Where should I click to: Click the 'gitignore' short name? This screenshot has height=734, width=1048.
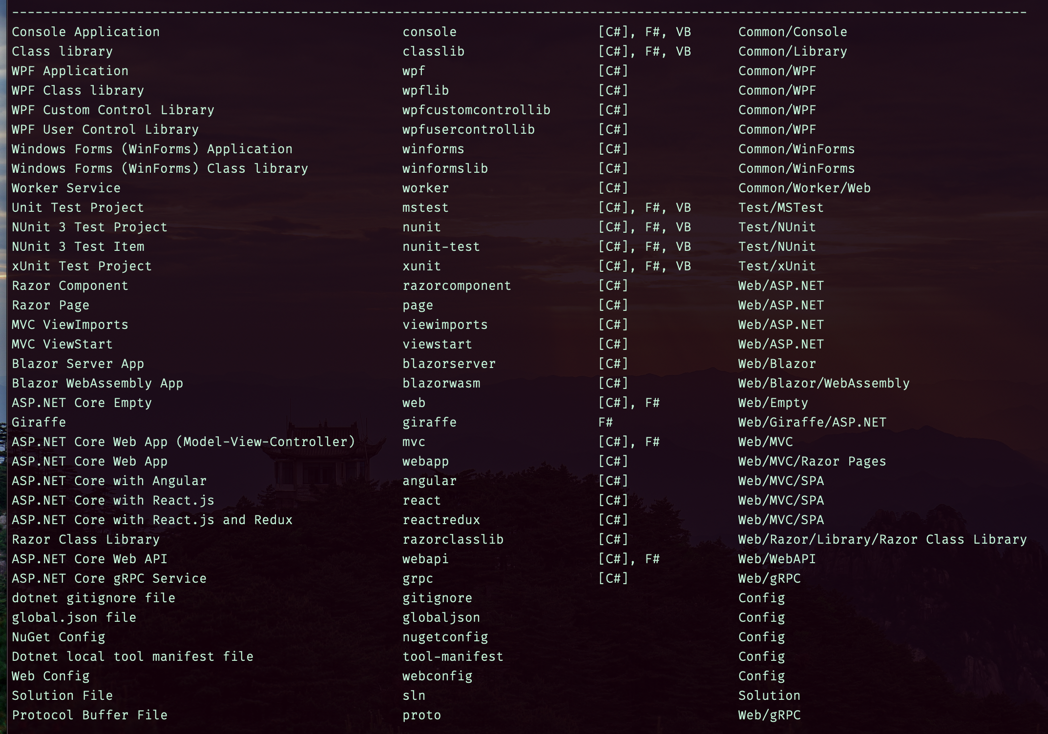tap(437, 598)
